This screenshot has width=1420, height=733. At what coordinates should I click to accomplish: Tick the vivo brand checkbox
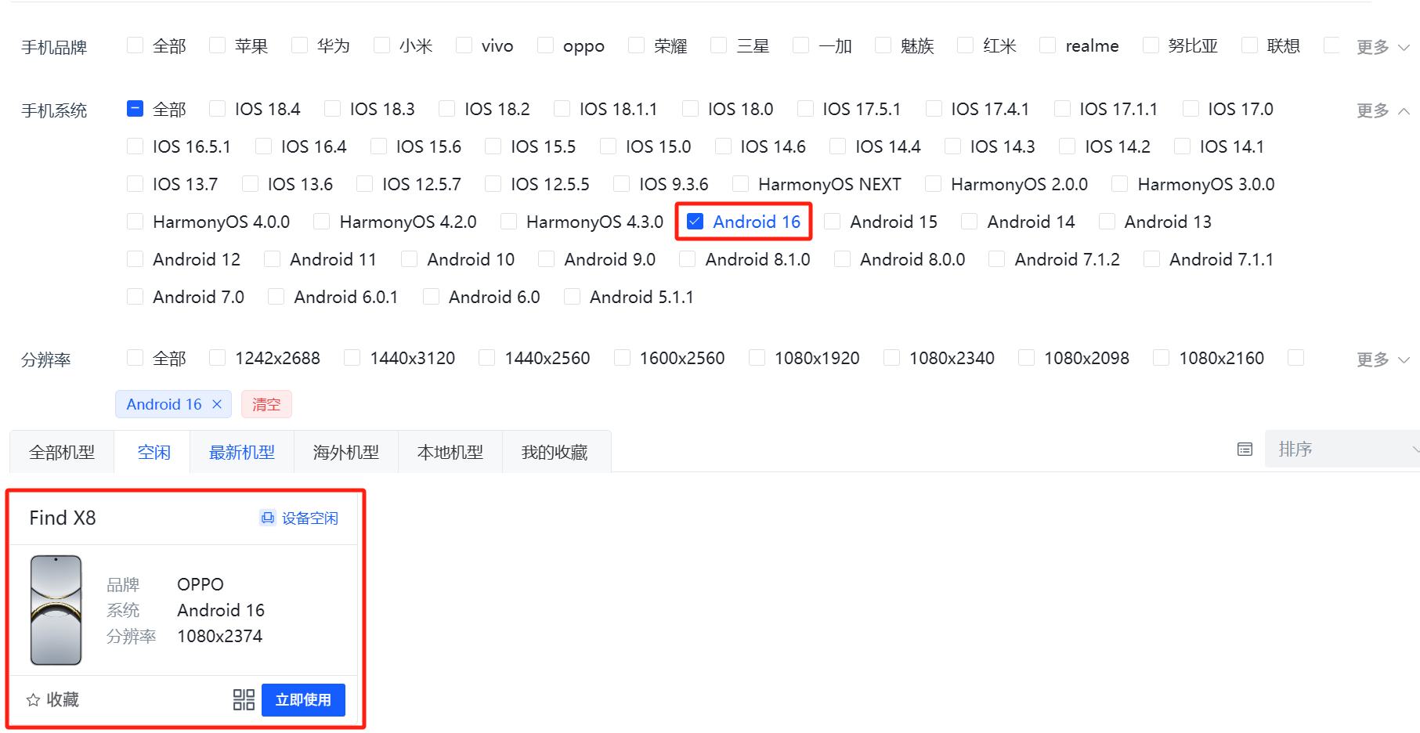(464, 45)
